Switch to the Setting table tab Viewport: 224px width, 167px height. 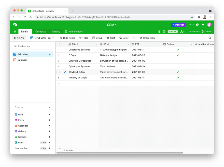[x=56, y=31]
